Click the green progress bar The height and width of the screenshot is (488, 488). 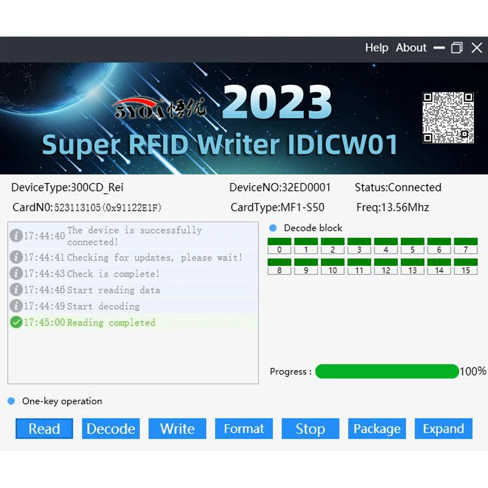coord(387,371)
